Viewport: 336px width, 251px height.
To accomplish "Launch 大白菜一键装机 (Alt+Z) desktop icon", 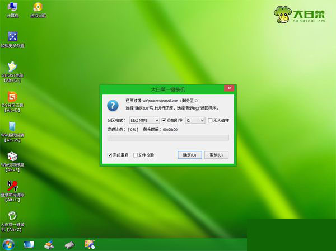I will [12, 222].
